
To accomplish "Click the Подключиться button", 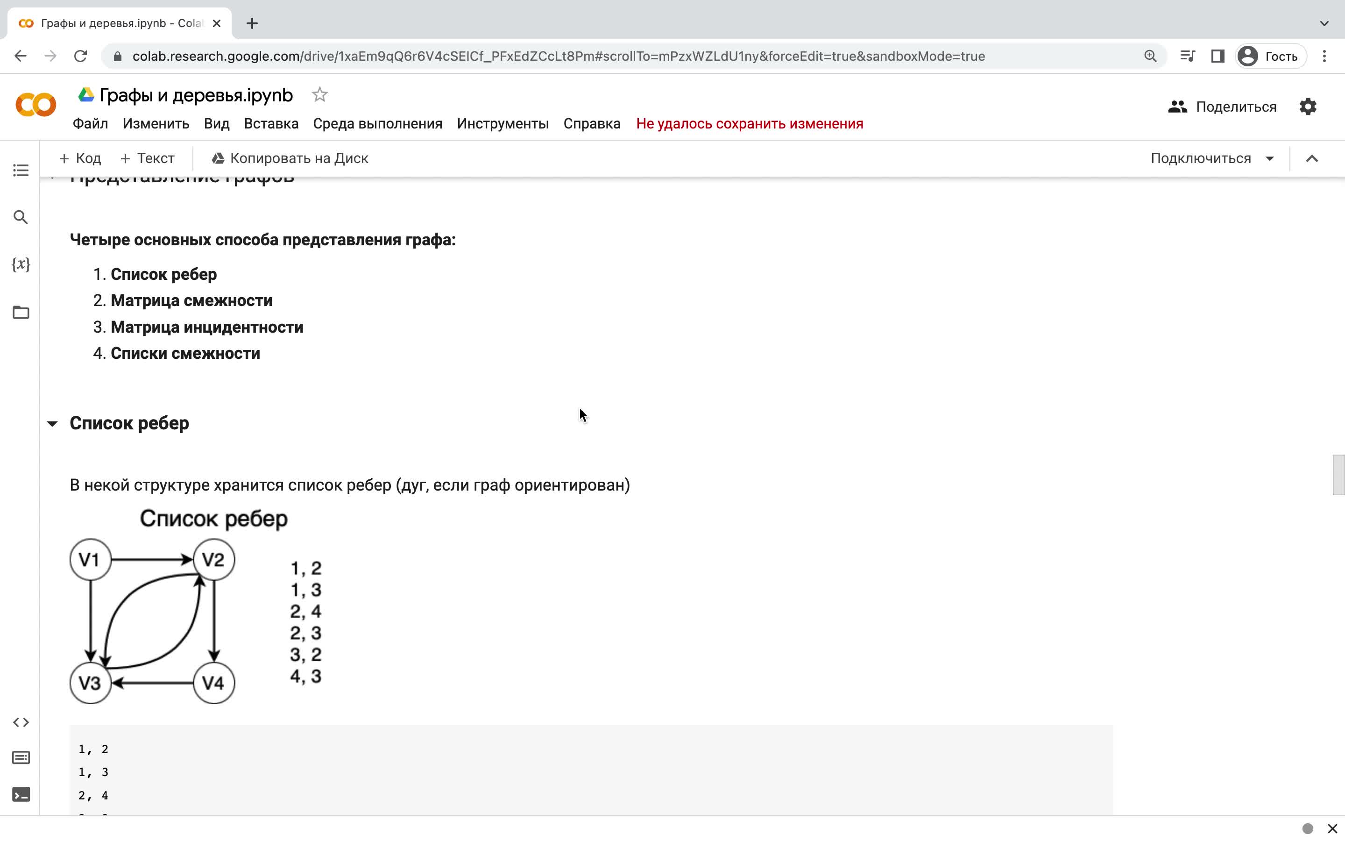I will [x=1201, y=158].
